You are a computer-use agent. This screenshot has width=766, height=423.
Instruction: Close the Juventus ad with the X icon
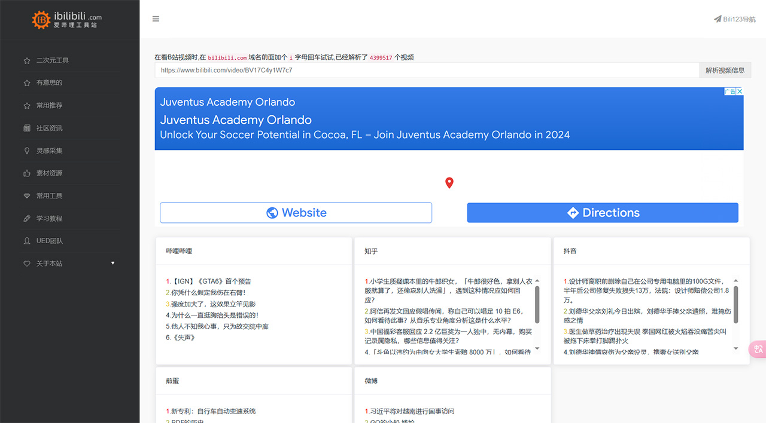coord(740,91)
